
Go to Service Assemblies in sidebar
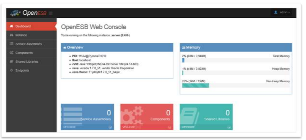32,44
